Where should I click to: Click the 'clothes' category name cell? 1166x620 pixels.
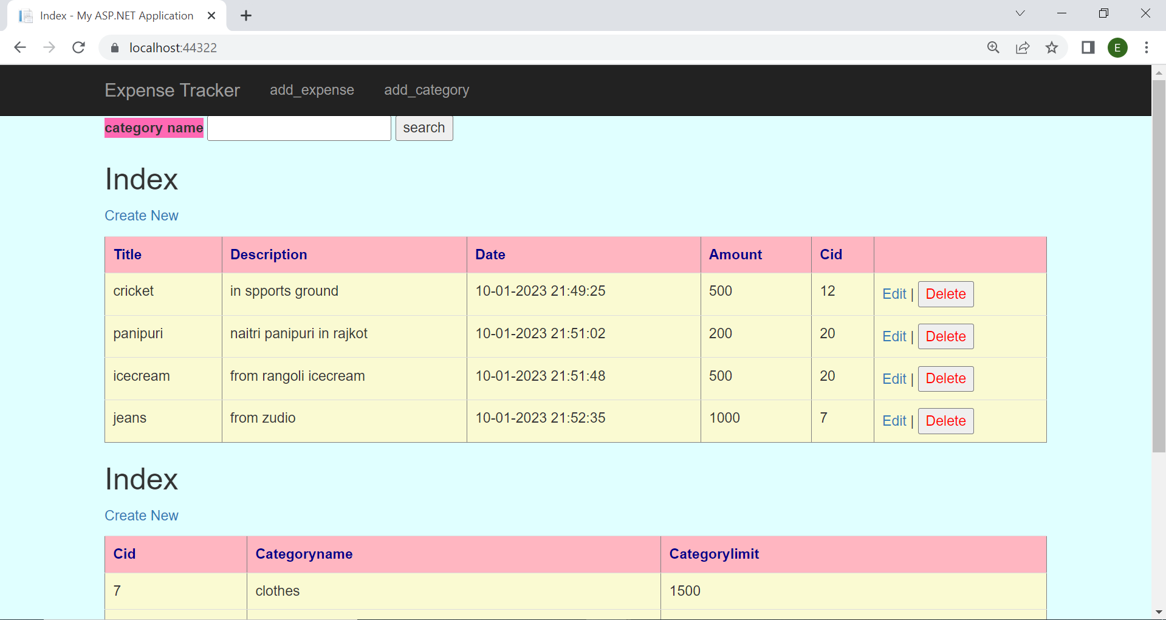coord(454,591)
